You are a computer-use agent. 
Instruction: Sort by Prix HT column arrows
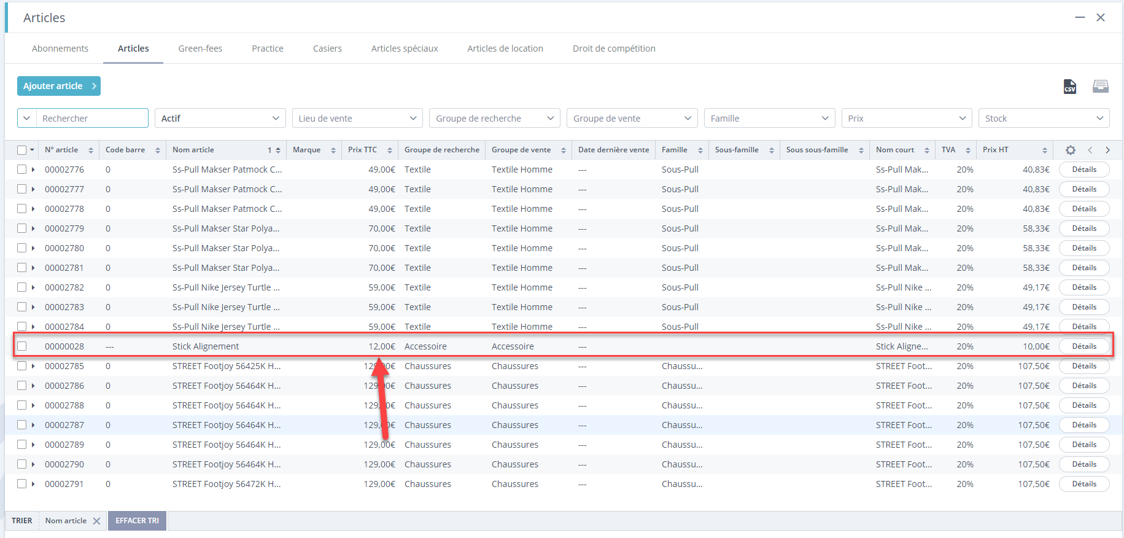[1045, 150]
